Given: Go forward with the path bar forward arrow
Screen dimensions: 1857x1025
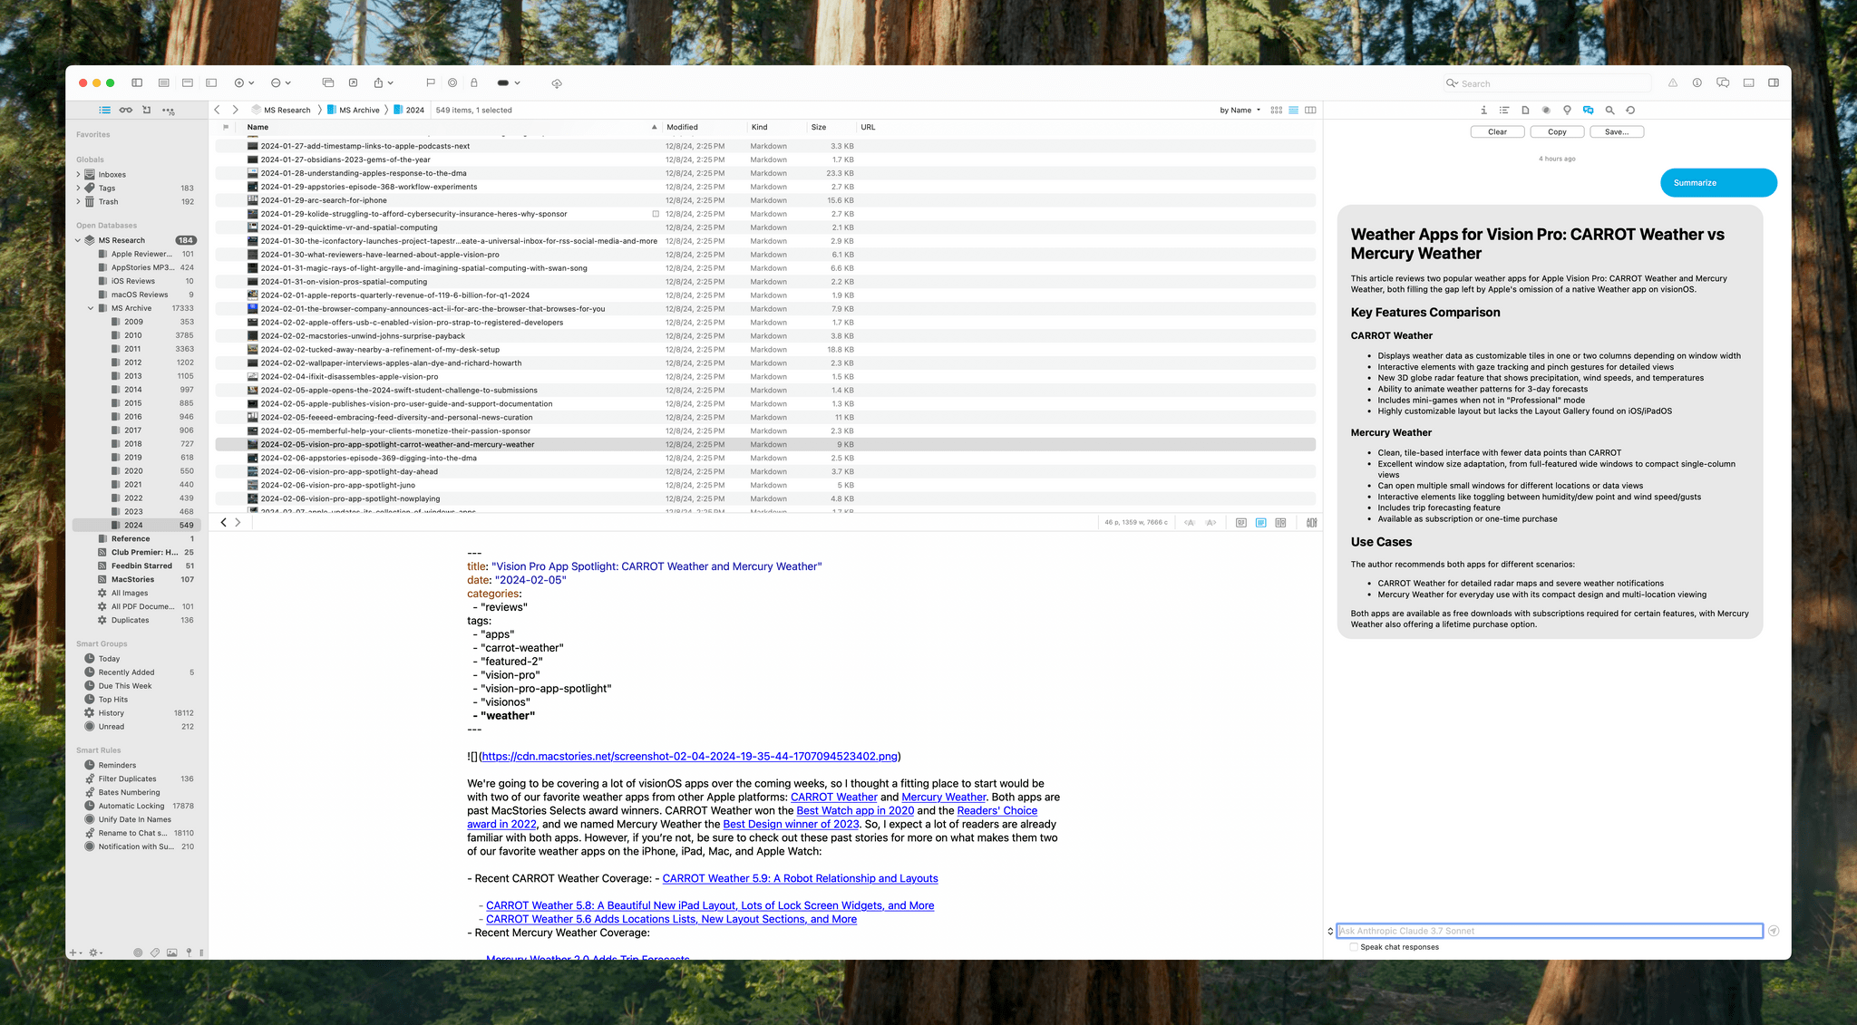Looking at the screenshot, I should coord(235,110).
